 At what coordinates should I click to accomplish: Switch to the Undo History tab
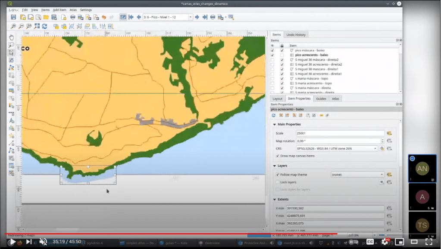tap(296, 34)
